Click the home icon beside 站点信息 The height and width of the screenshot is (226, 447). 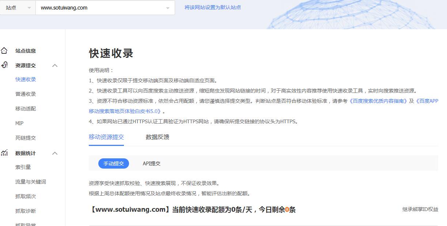[x=4, y=51]
